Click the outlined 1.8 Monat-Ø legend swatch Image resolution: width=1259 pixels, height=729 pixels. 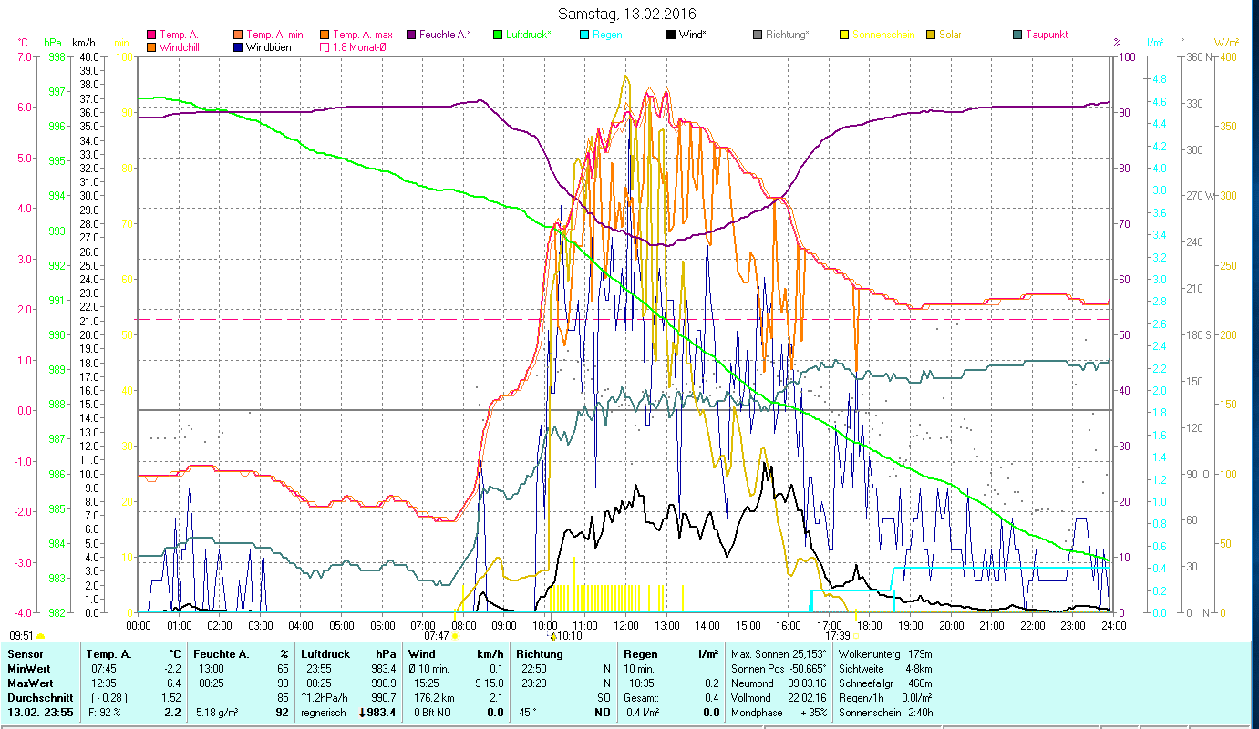pos(325,47)
